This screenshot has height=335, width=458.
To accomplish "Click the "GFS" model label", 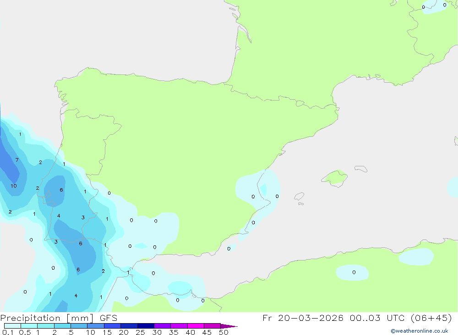I will coord(109,318).
